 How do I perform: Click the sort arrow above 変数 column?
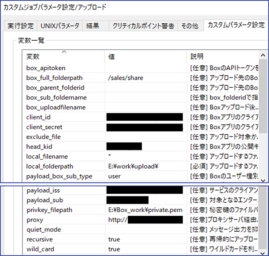point(64,52)
